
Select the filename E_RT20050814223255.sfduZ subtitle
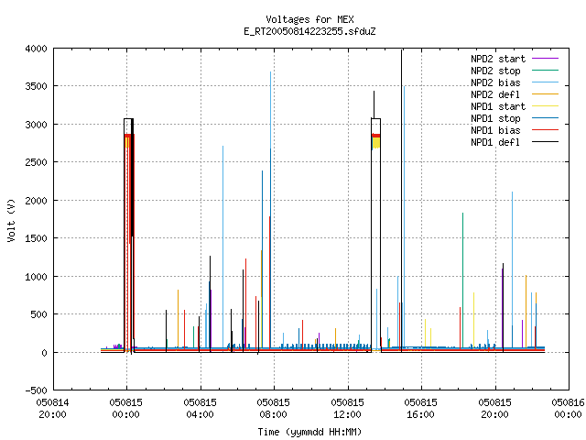309,31
